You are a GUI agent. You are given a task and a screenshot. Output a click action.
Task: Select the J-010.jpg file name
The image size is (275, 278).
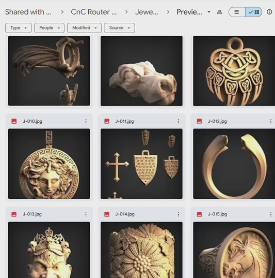[33, 121]
